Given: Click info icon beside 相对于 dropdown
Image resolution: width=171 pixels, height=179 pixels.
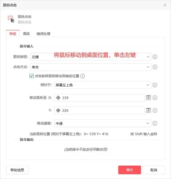Looking at the screenshot, I should [155, 85].
